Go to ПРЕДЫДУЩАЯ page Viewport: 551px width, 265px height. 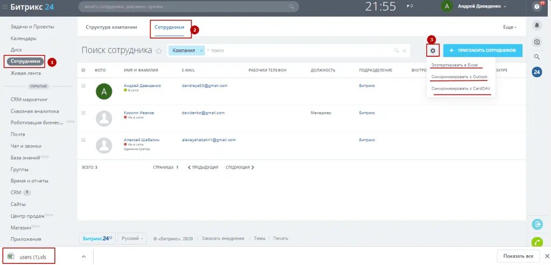[203, 167]
